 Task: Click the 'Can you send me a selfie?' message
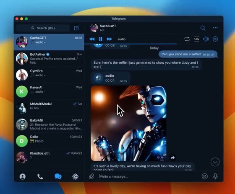coord(188,54)
